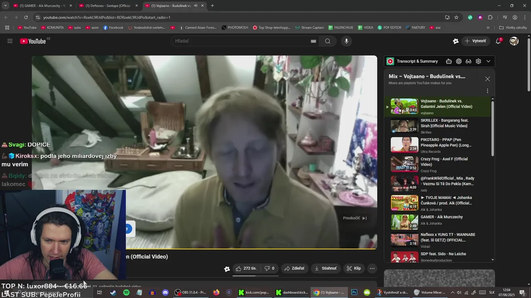The image size is (531, 298).
Task: Click the Zdieľať share button
Action: coord(294,268)
